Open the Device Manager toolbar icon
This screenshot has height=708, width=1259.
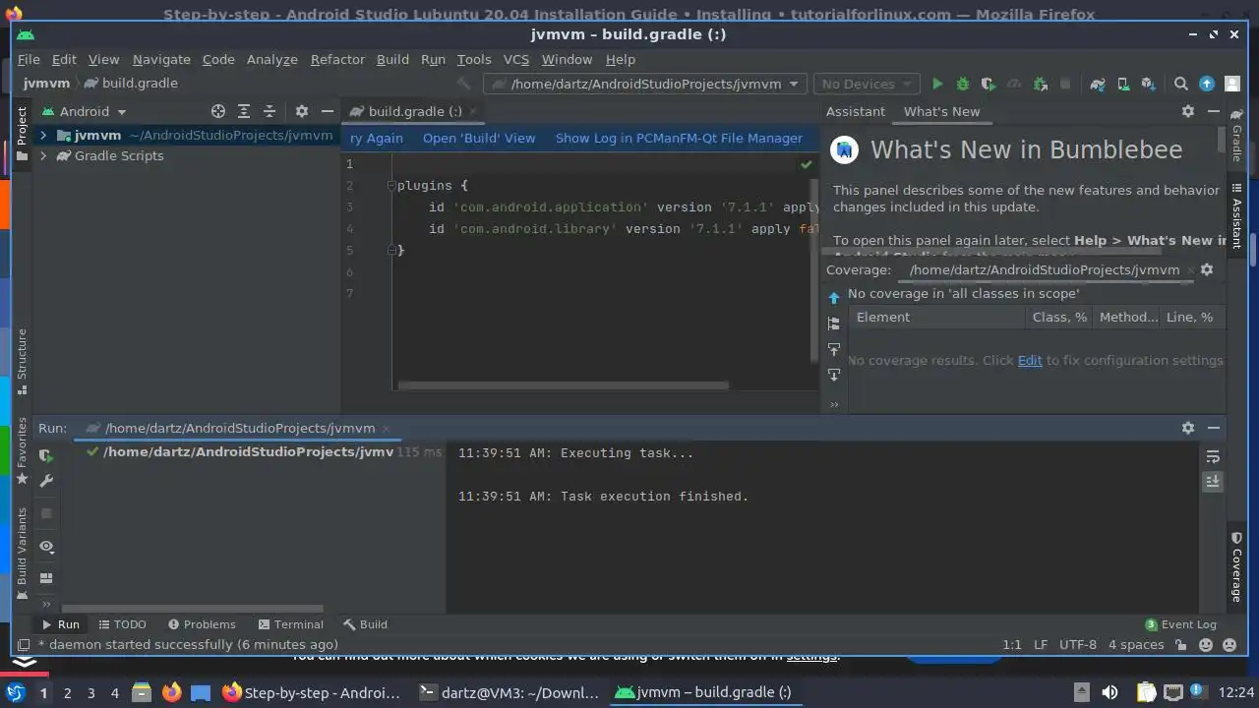[1123, 85]
